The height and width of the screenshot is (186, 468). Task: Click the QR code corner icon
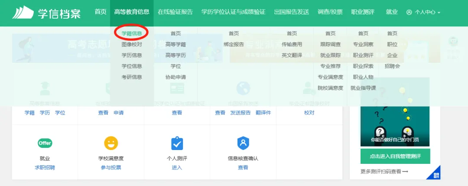pyautogui.click(x=436, y=175)
